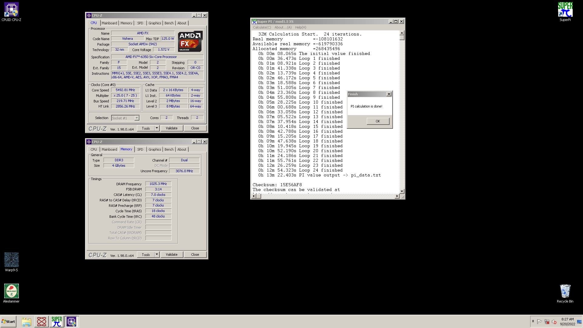
Task: Show hidden system tray icons
Action: pos(533,321)
